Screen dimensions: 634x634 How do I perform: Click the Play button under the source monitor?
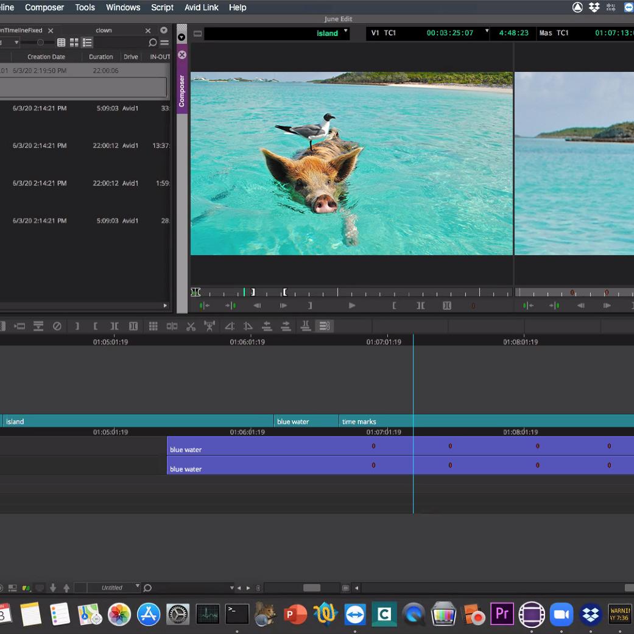[x=351, y=306]
